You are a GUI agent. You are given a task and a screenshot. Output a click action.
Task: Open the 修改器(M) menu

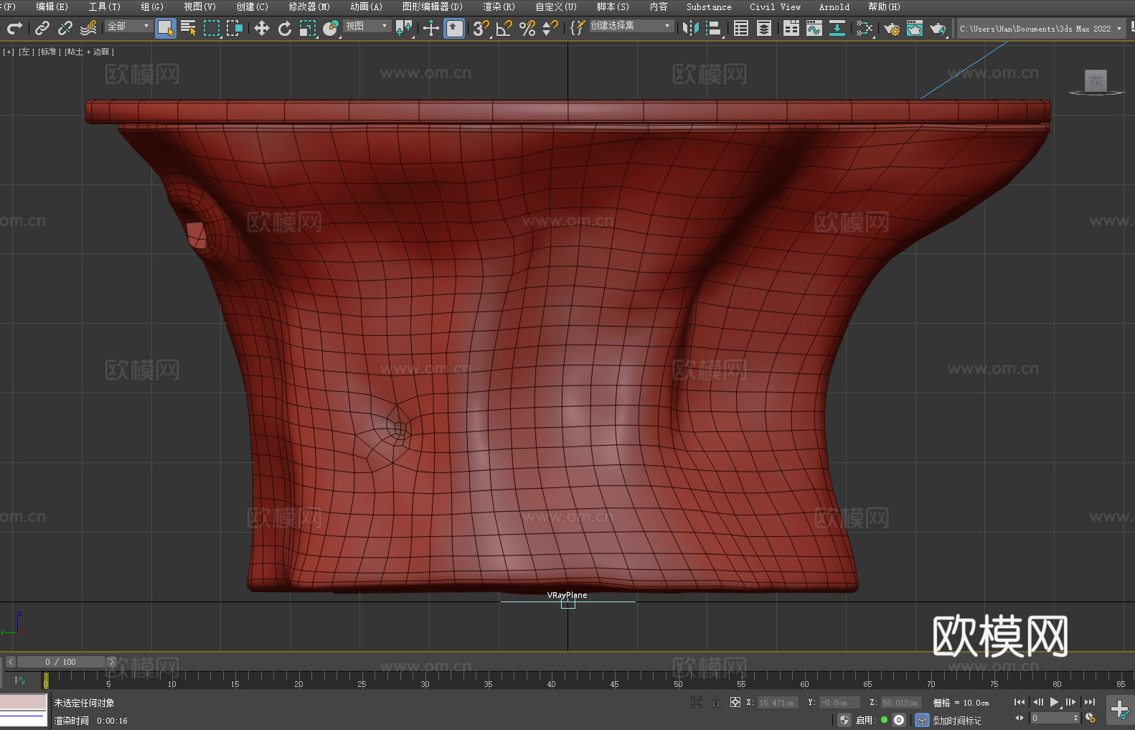(x=309, y=6)
